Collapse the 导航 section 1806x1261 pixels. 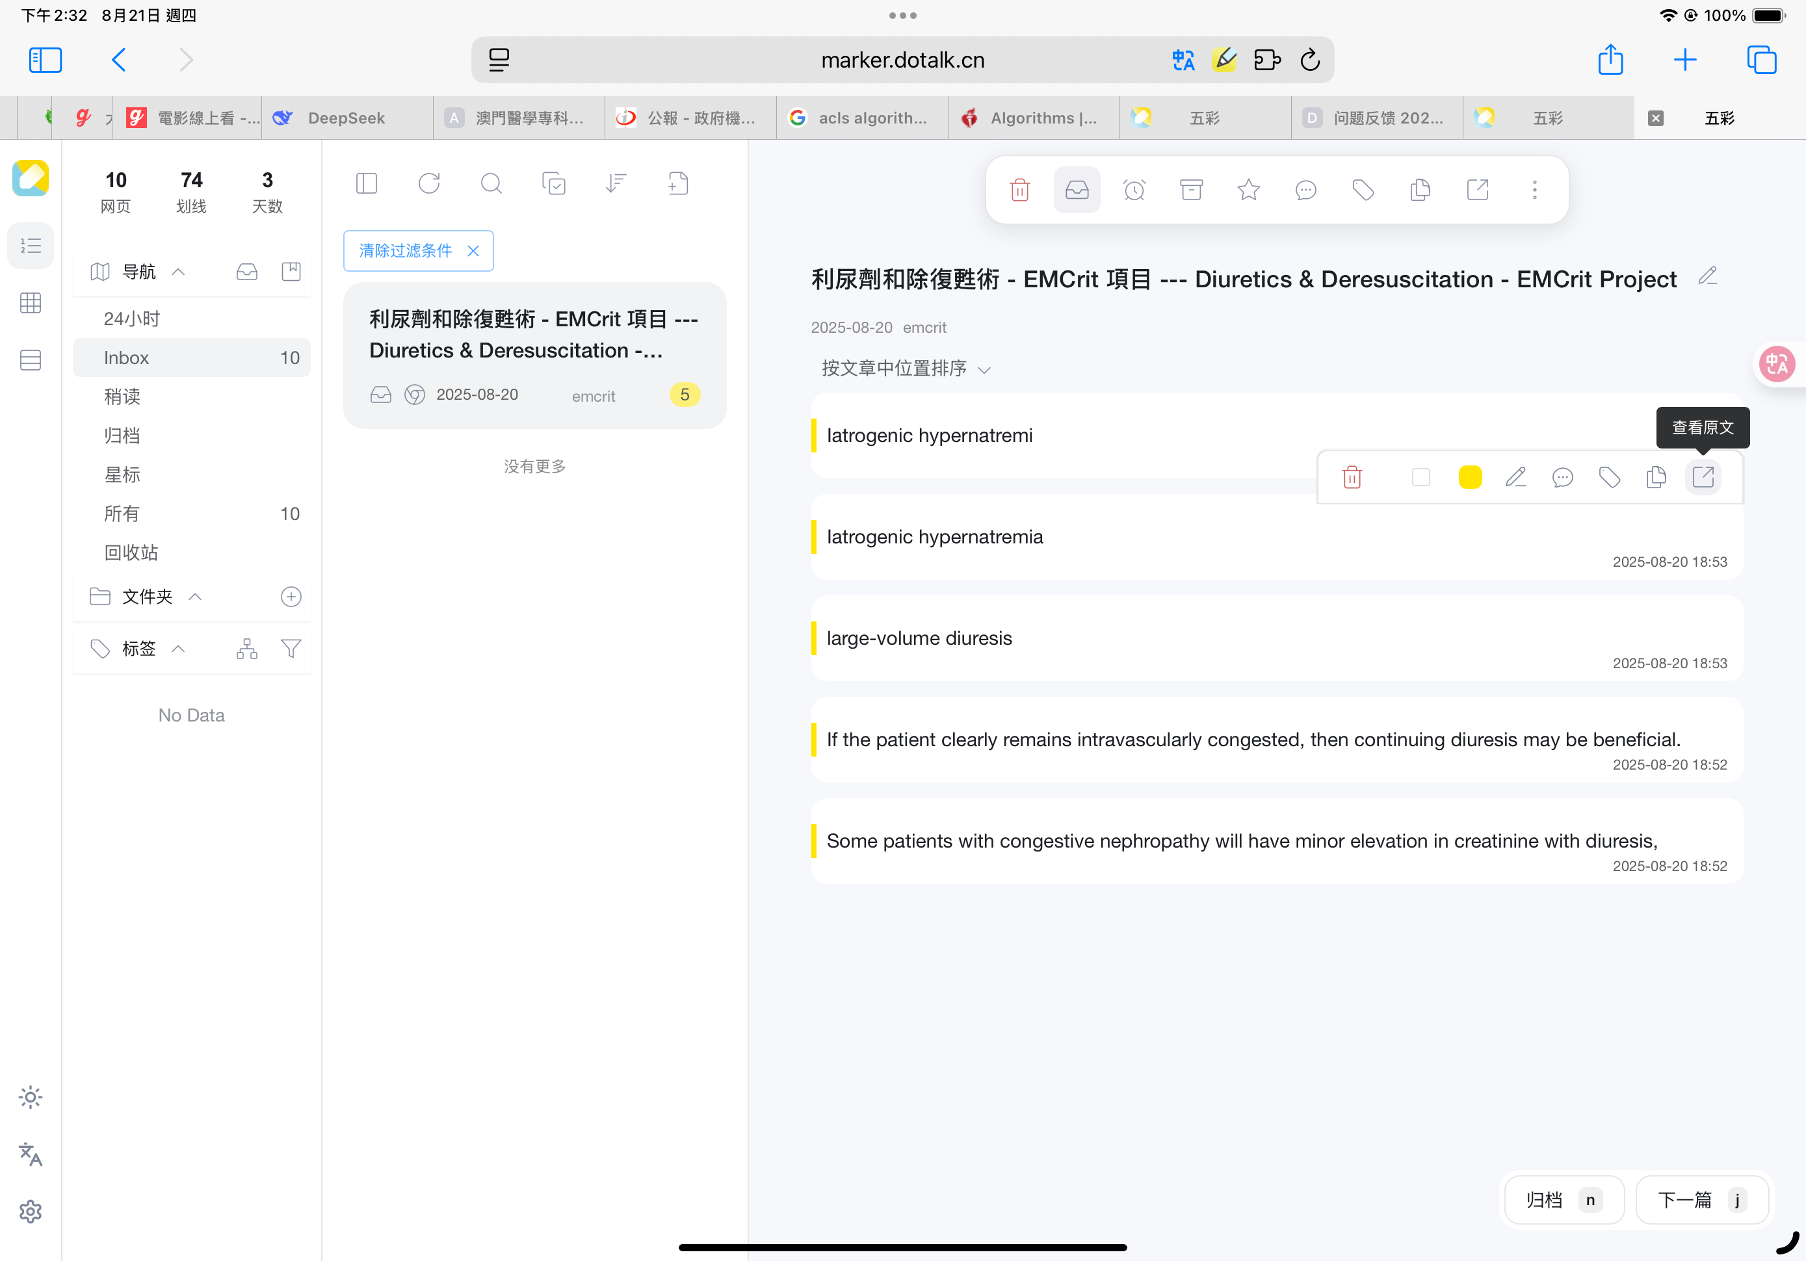[x=179, y=272]
